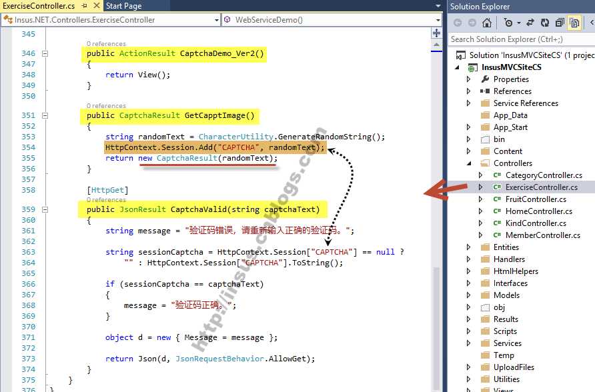Click the vertical scrollbar up arrow
595x392 pixels.
(x=436, y=45)
